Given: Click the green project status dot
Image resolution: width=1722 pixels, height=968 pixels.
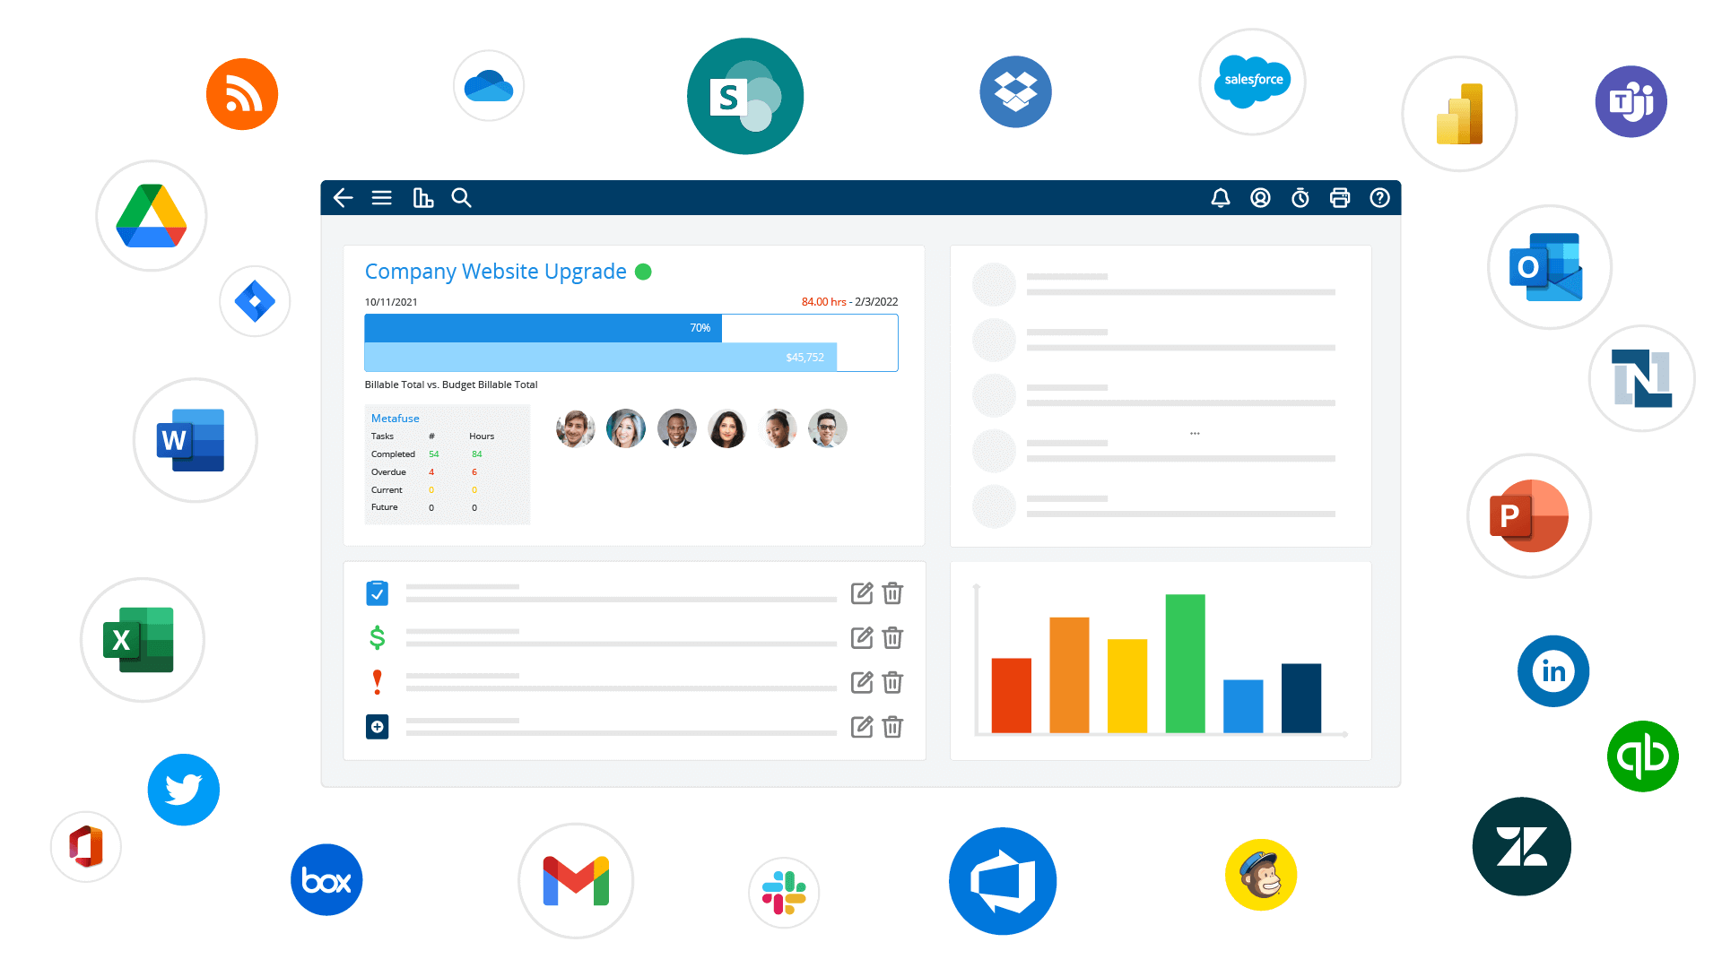Looking at the screenshot, I should point(643,272).
